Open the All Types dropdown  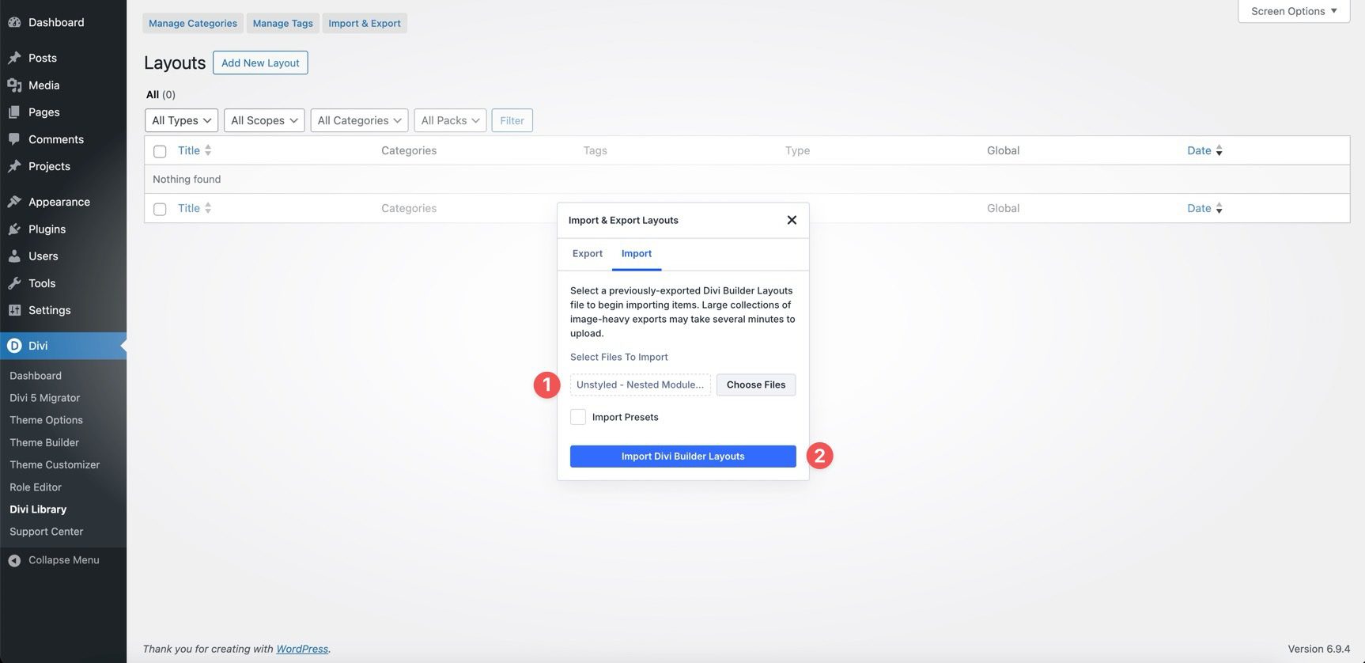pos(181,120)
